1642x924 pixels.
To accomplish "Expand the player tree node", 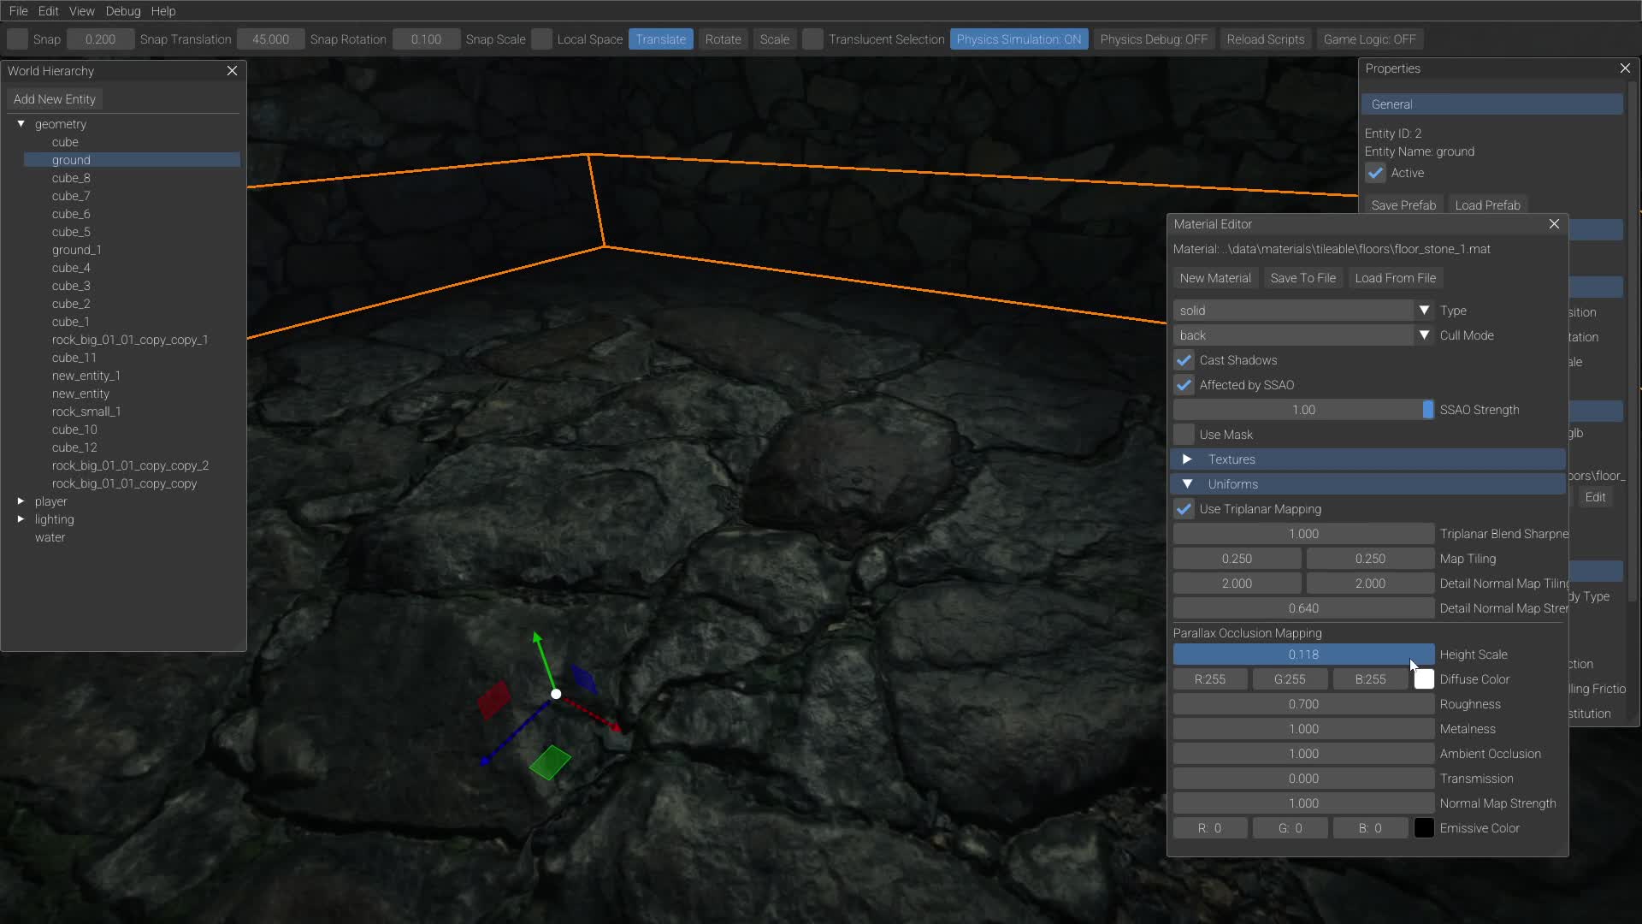I will pyautogui.click(x=21, y=501).
